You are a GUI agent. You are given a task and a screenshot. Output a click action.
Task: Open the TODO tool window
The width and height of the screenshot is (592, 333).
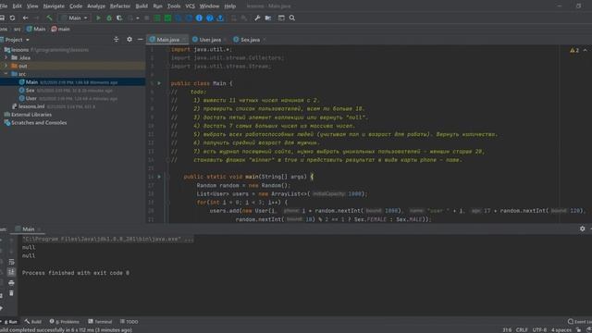tap(129, 322)
